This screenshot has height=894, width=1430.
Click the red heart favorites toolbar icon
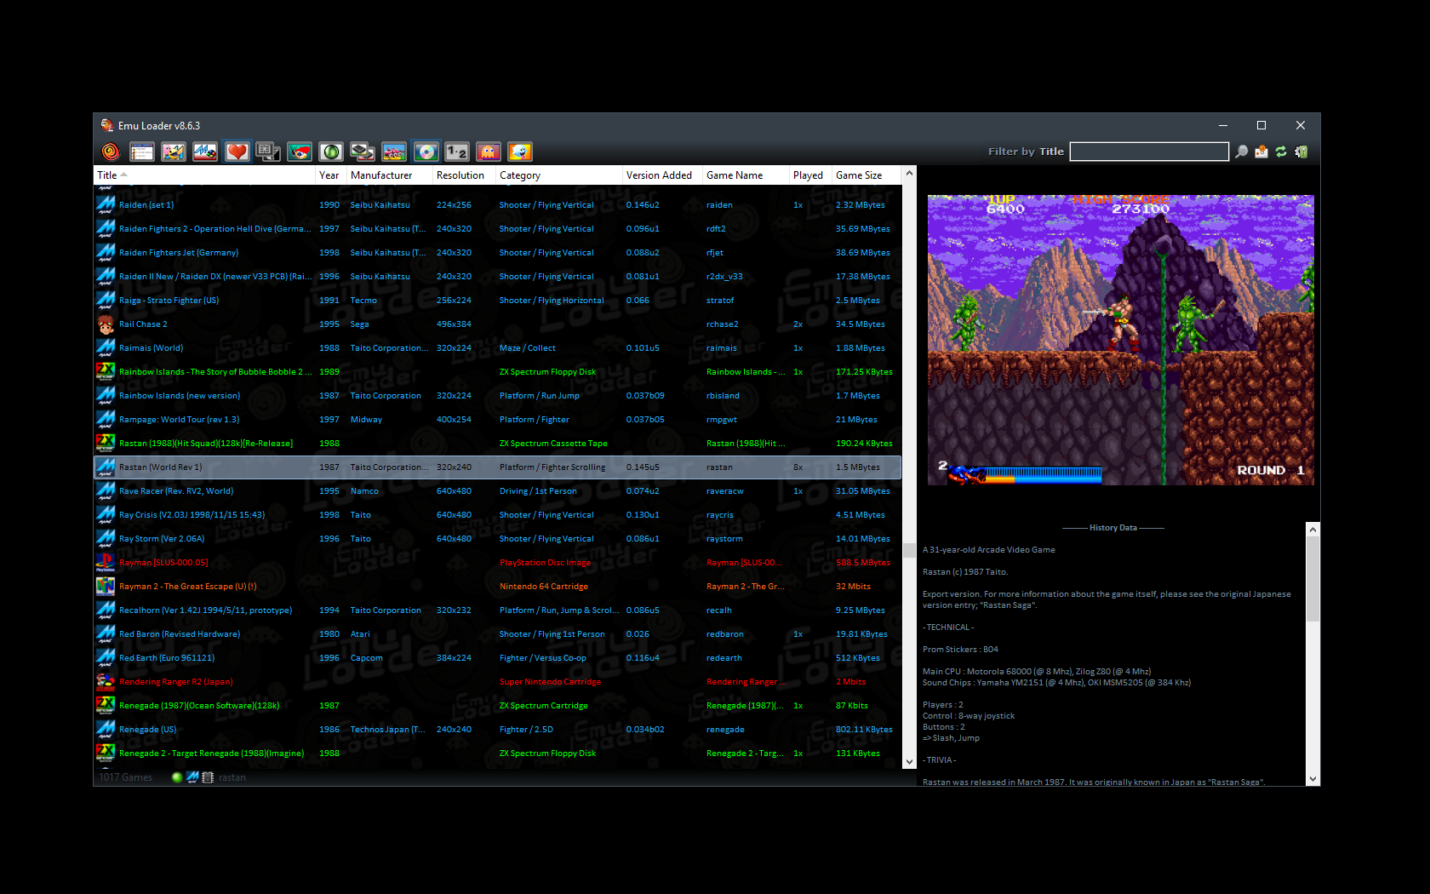(237, 152)
